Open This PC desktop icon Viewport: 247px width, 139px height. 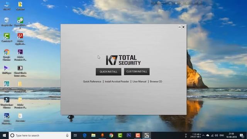point(7,6)
